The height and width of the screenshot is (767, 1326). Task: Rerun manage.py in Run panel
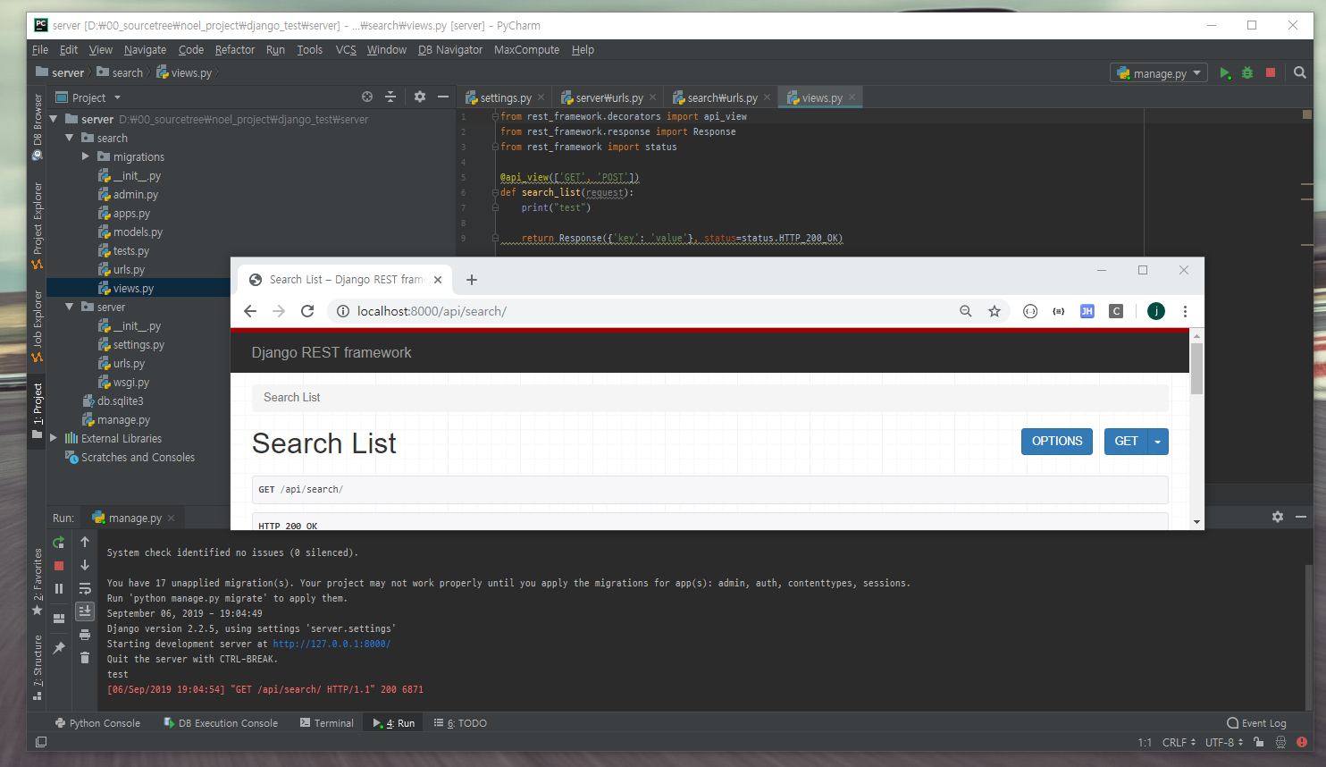[x=59, y=543]
